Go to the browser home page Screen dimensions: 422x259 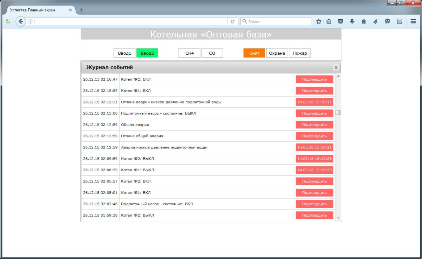pyautogui.click(x=364, y=21)
